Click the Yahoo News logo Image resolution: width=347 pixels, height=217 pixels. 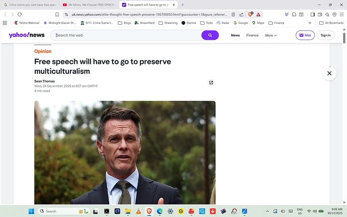27,35
